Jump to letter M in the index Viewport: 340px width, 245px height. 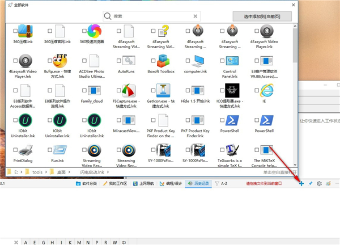[79, 242]
